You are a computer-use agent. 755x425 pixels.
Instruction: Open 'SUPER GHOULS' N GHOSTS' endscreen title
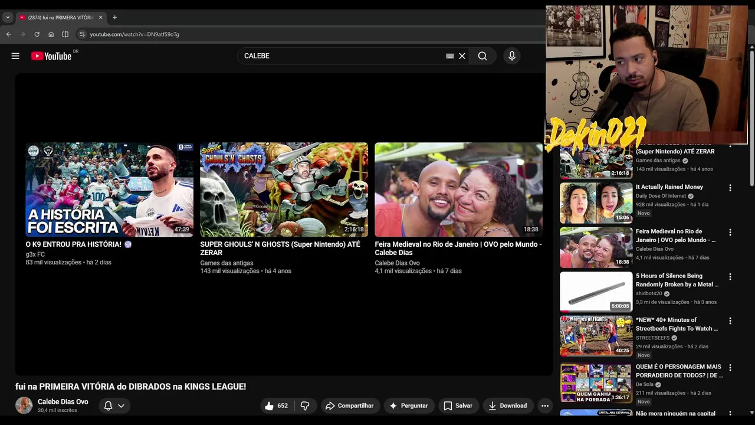tap(280, 249)
